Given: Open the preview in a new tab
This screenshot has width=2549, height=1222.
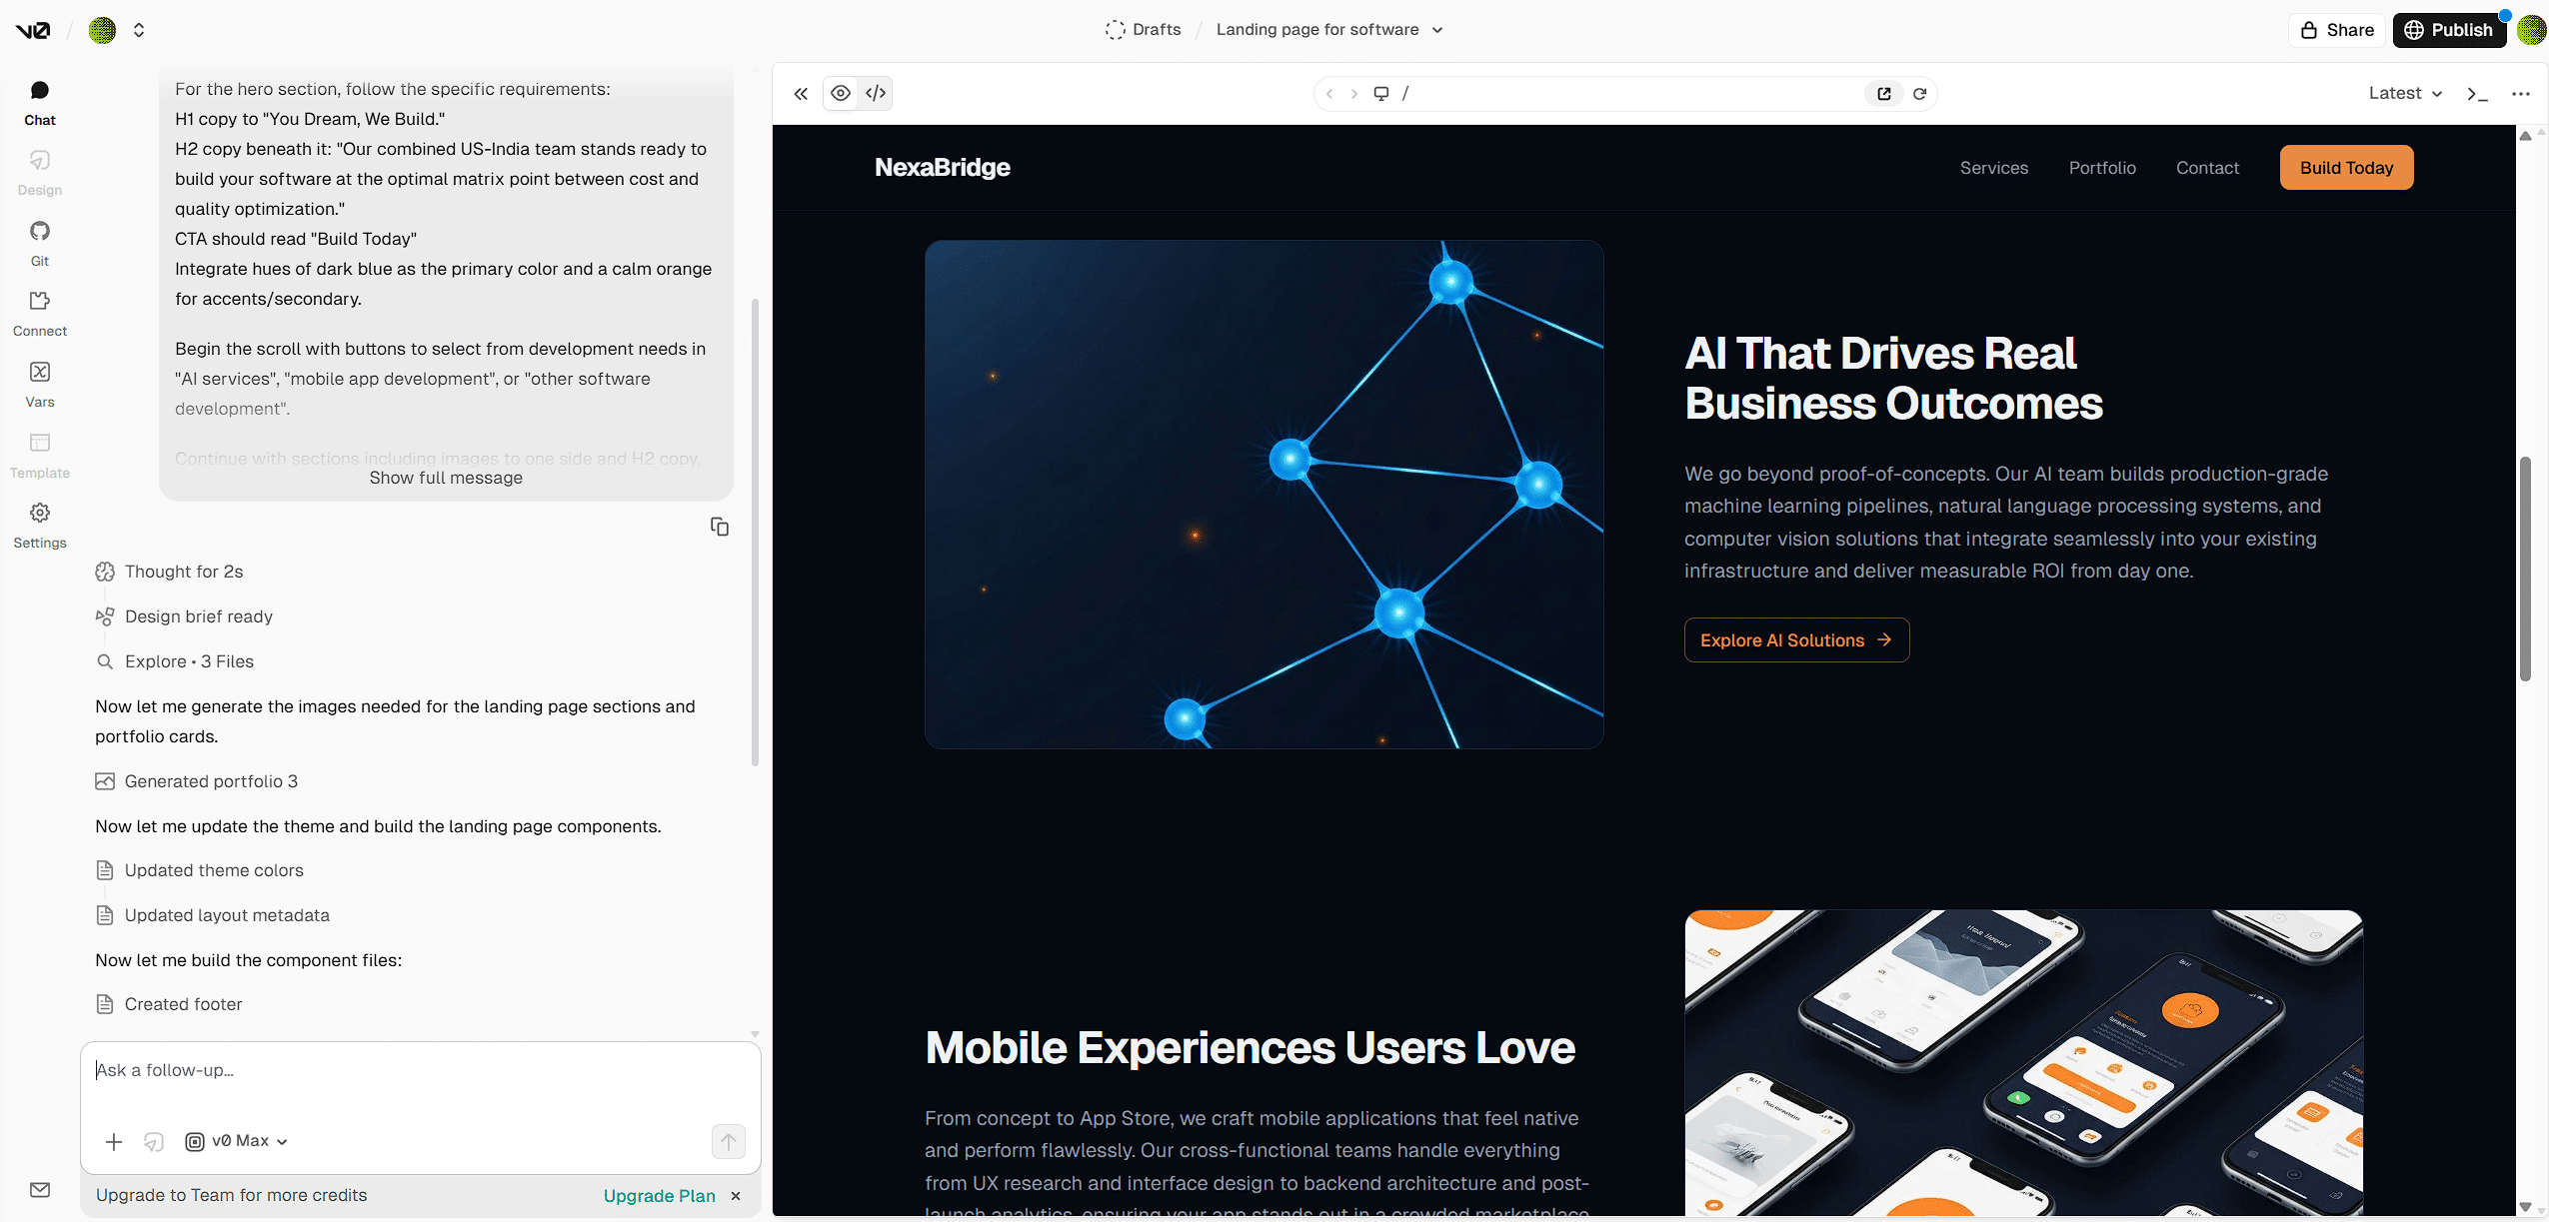Looking at the screenshot, I should tap(1883, 94).
